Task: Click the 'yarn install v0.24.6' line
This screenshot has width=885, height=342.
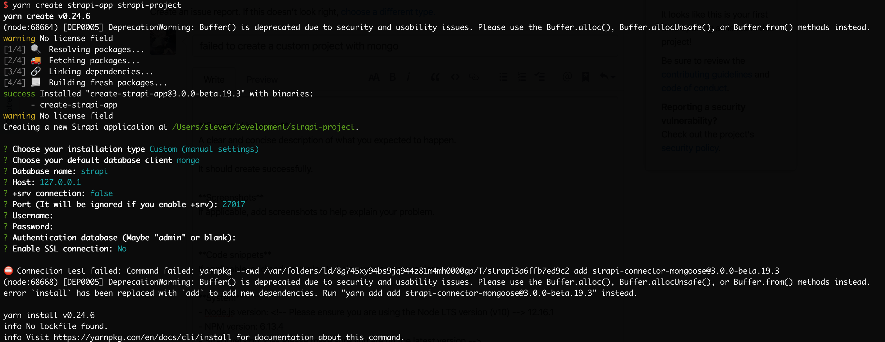Action: pos(49,315)
